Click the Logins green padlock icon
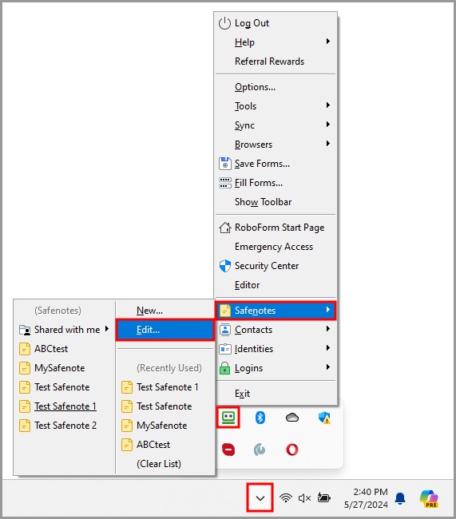 click(x=225, y=368)
